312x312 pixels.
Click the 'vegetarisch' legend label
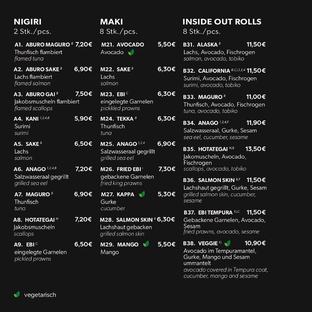40,295
